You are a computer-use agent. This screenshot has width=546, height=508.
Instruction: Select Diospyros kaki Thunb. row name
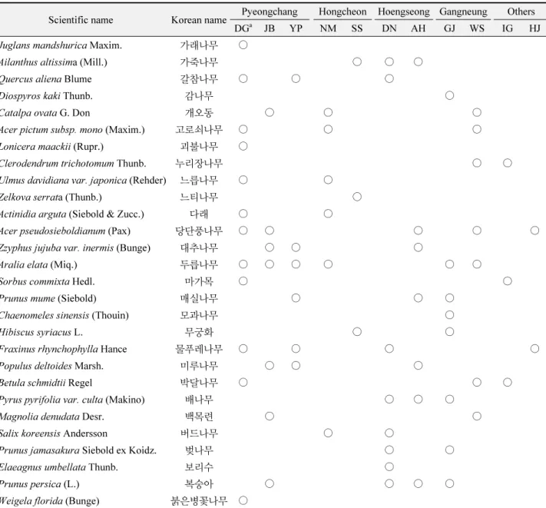point(46,96)
